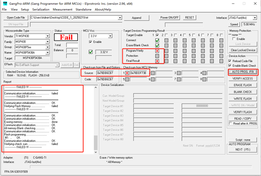Open the Vendor dropdown showing TI MSP430

(x=47, y=36)
